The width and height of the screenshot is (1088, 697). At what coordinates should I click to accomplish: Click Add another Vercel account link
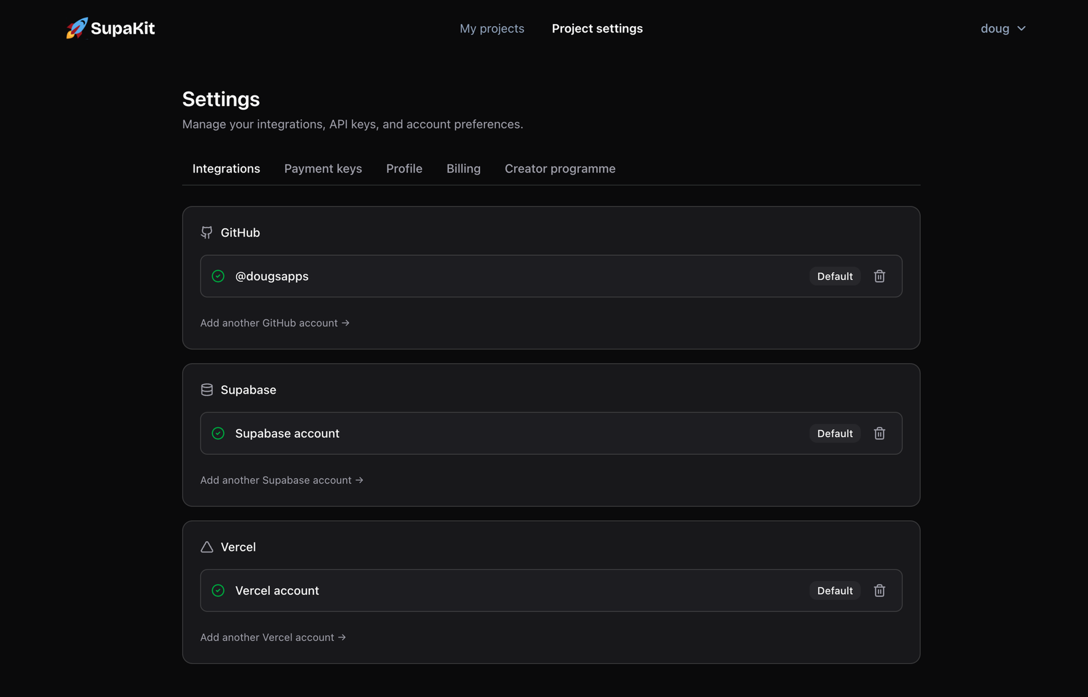coord(273,637)
